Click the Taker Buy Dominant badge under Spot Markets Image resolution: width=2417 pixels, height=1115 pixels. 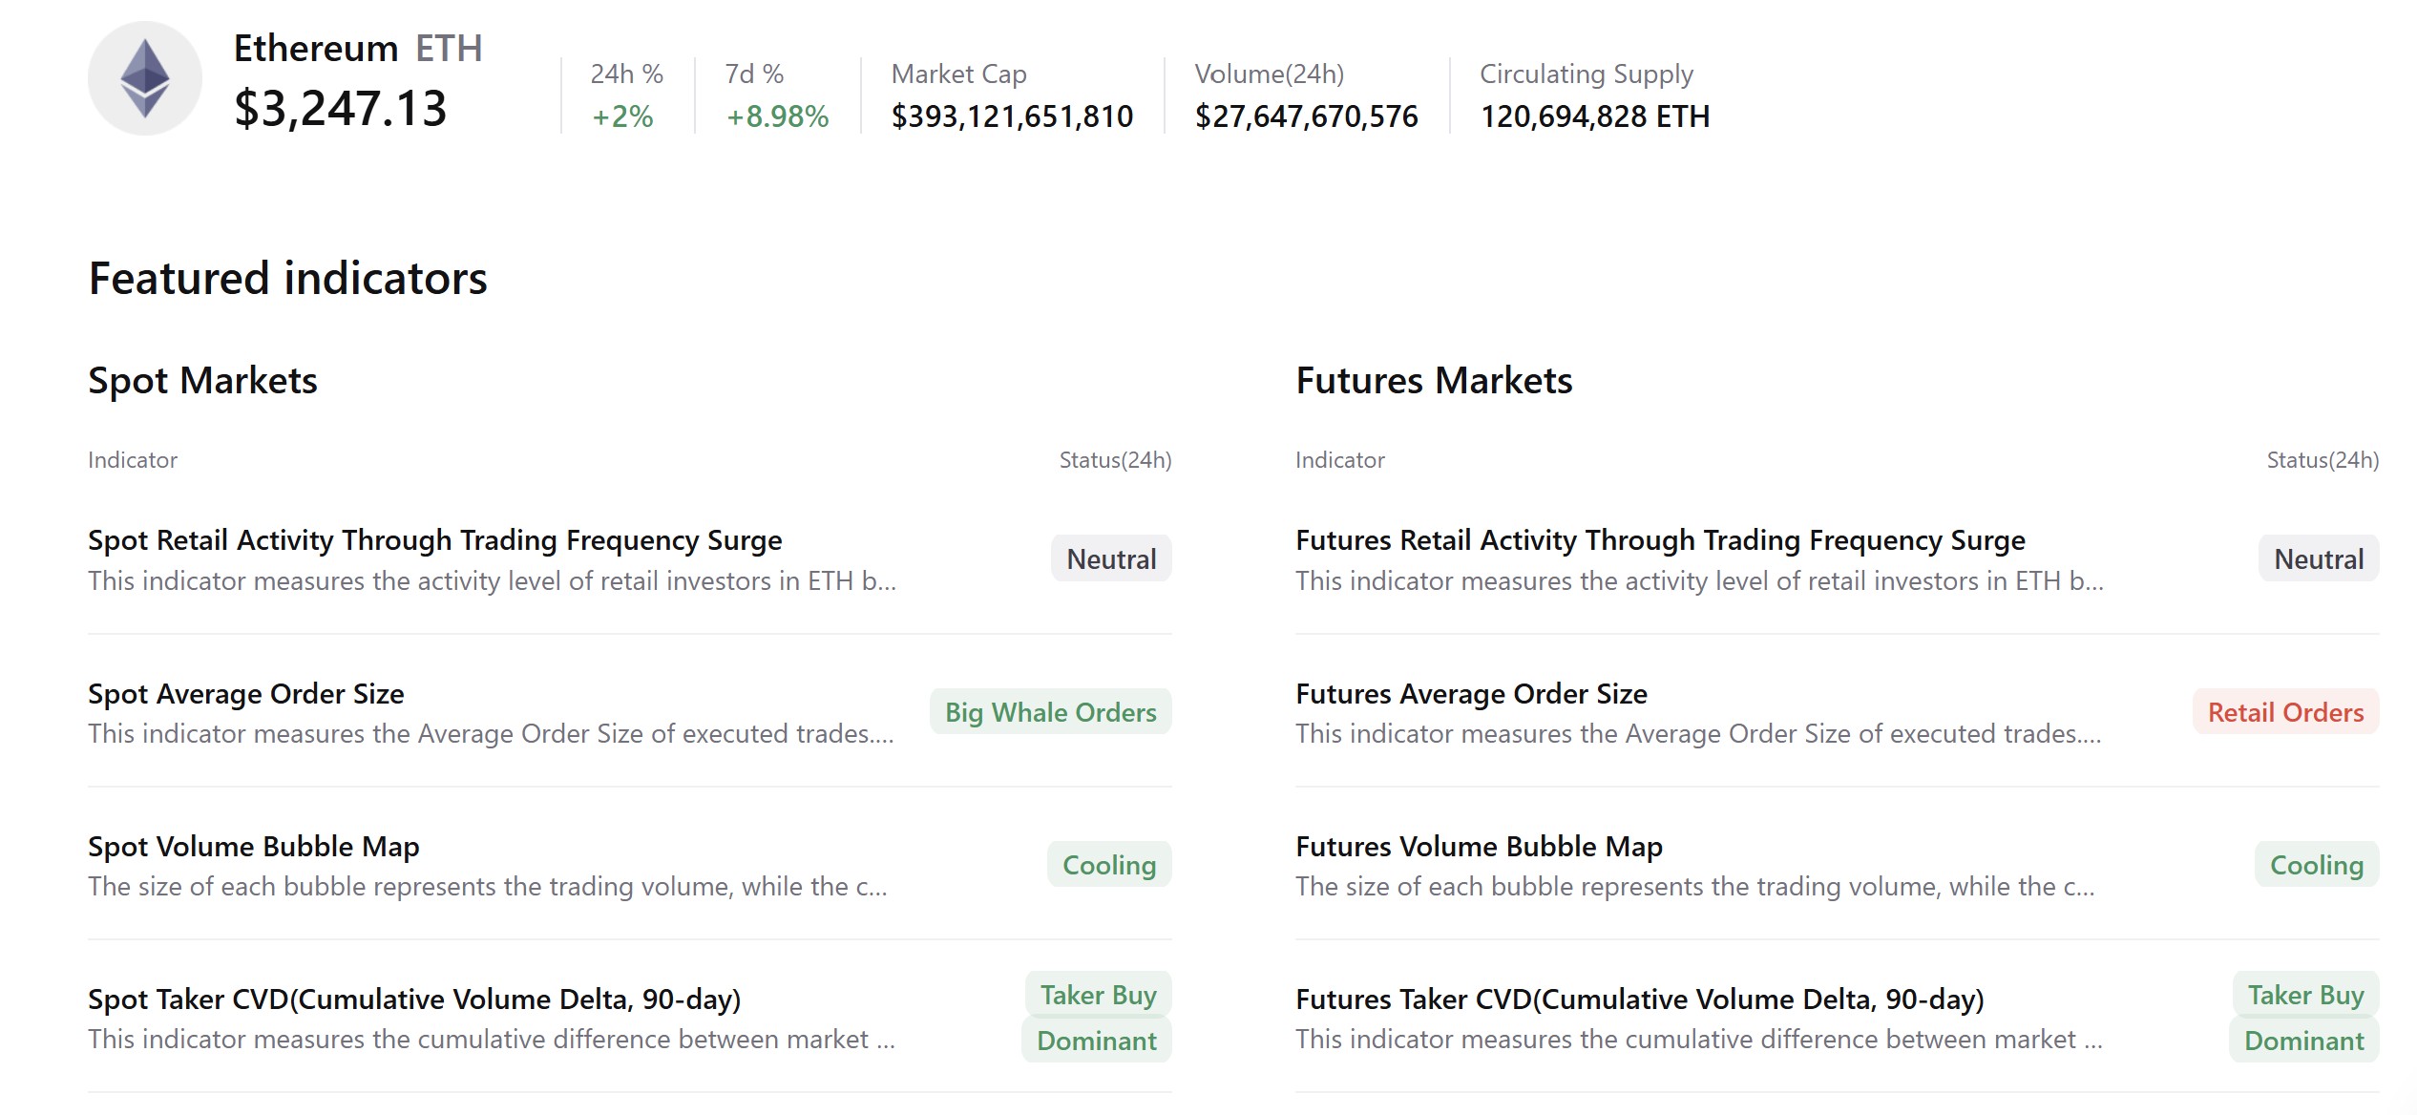1097,1017
